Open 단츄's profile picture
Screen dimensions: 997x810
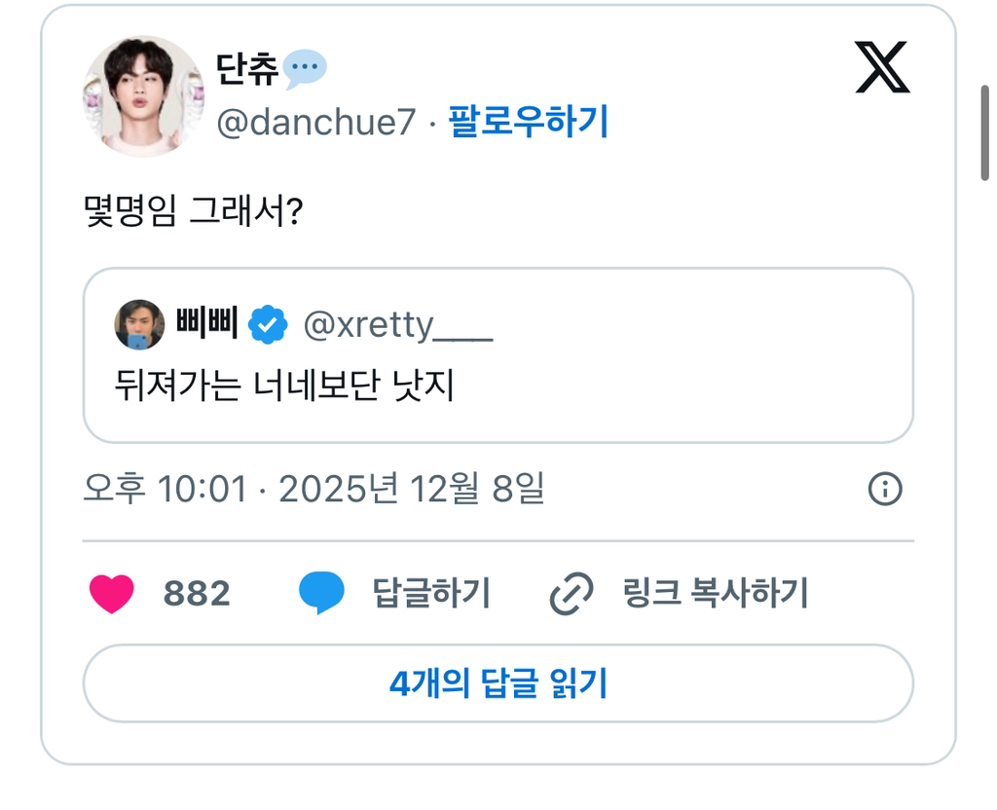pyautogui.click(x=143, y=96)
